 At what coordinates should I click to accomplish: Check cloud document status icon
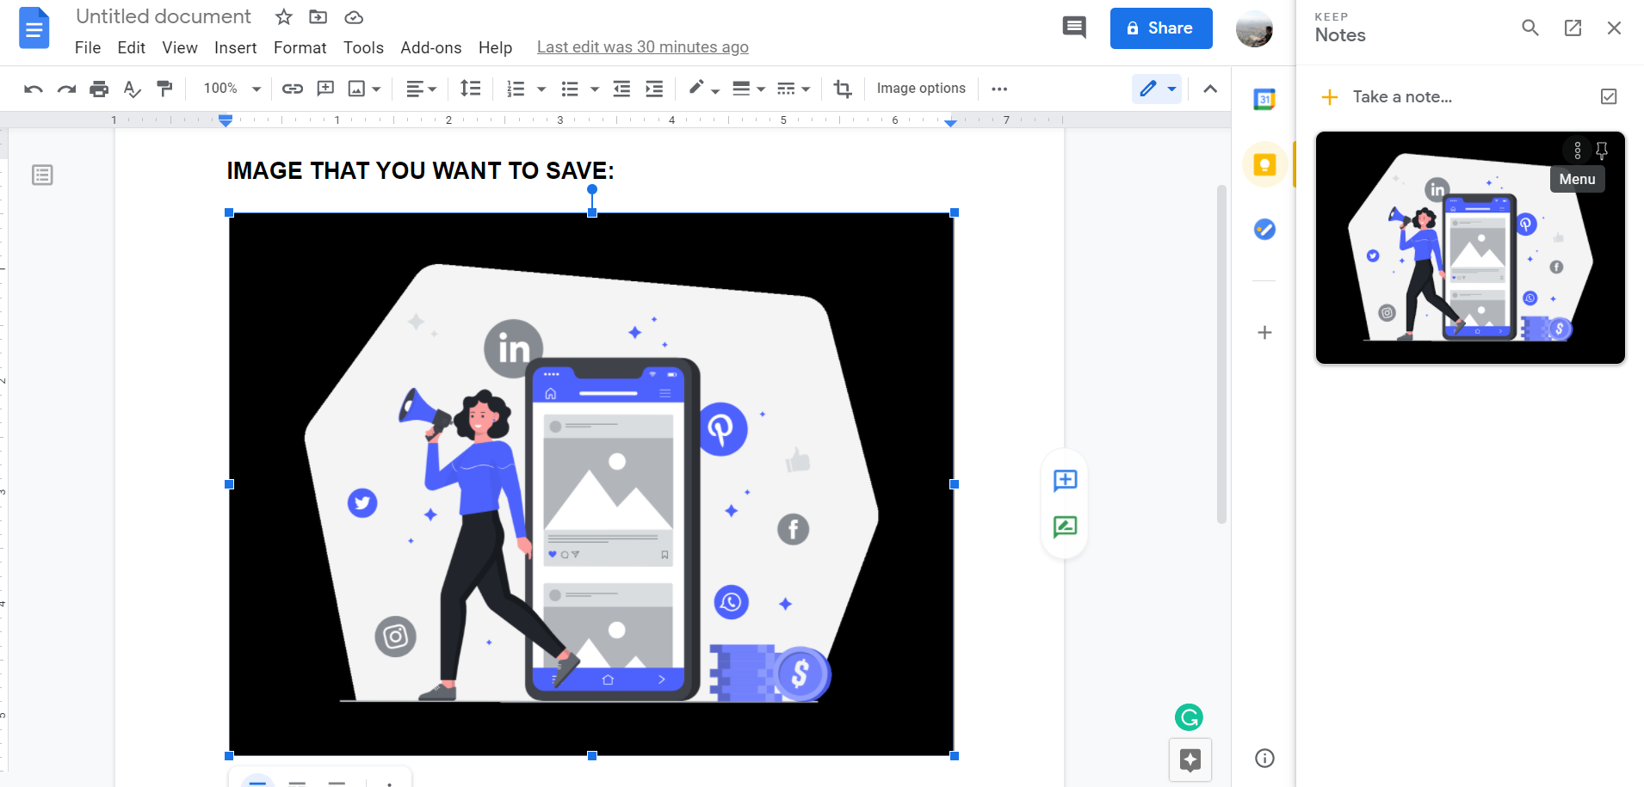coord(354,17)
